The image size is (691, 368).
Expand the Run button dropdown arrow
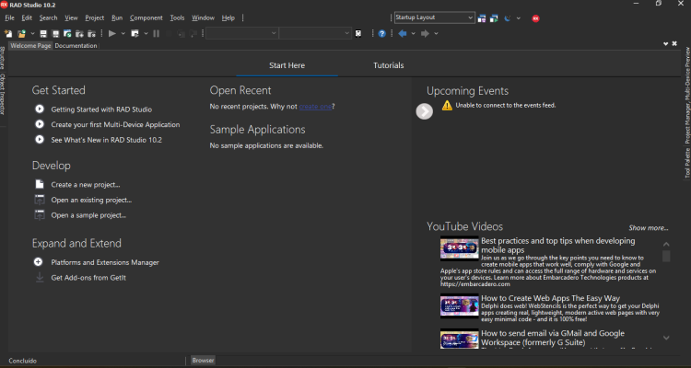pyautogui.click(x=123, y=33)
